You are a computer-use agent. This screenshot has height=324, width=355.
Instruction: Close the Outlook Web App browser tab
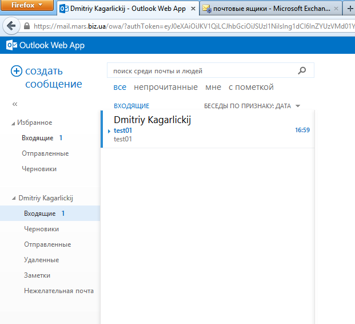pyautogui.click(x=193, y=9)
